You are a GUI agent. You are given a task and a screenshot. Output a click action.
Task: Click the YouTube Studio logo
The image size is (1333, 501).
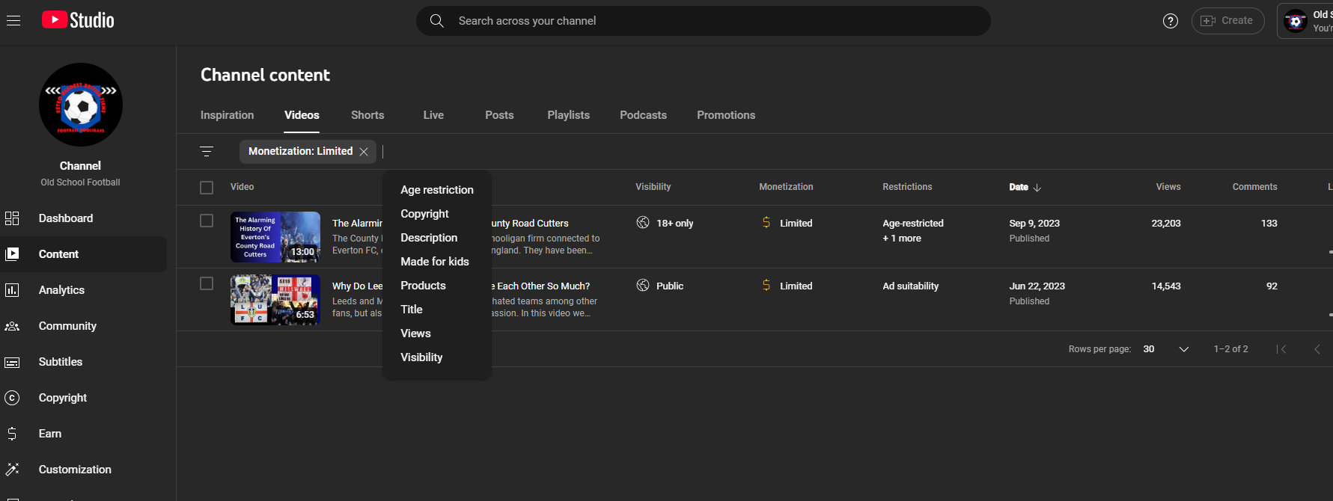point(78,20)
